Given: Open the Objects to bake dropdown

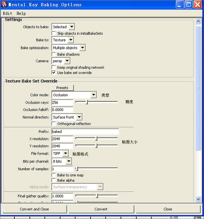Looking at the screenshot, I should (x=63, y=27).
